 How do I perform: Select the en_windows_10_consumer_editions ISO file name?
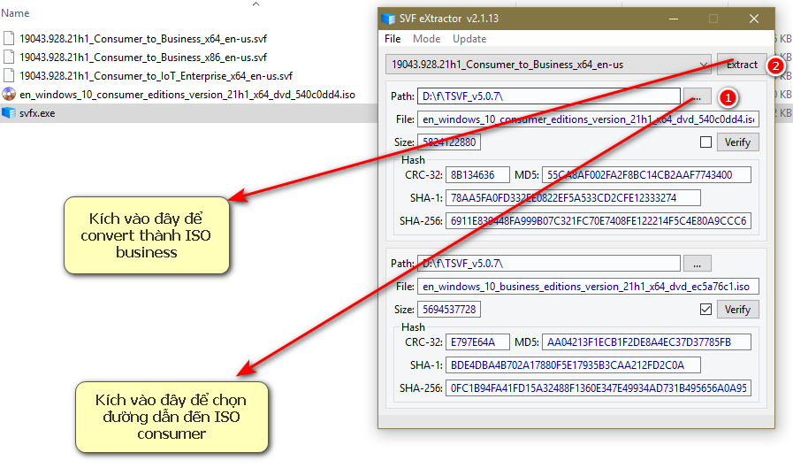pos(187,95)
